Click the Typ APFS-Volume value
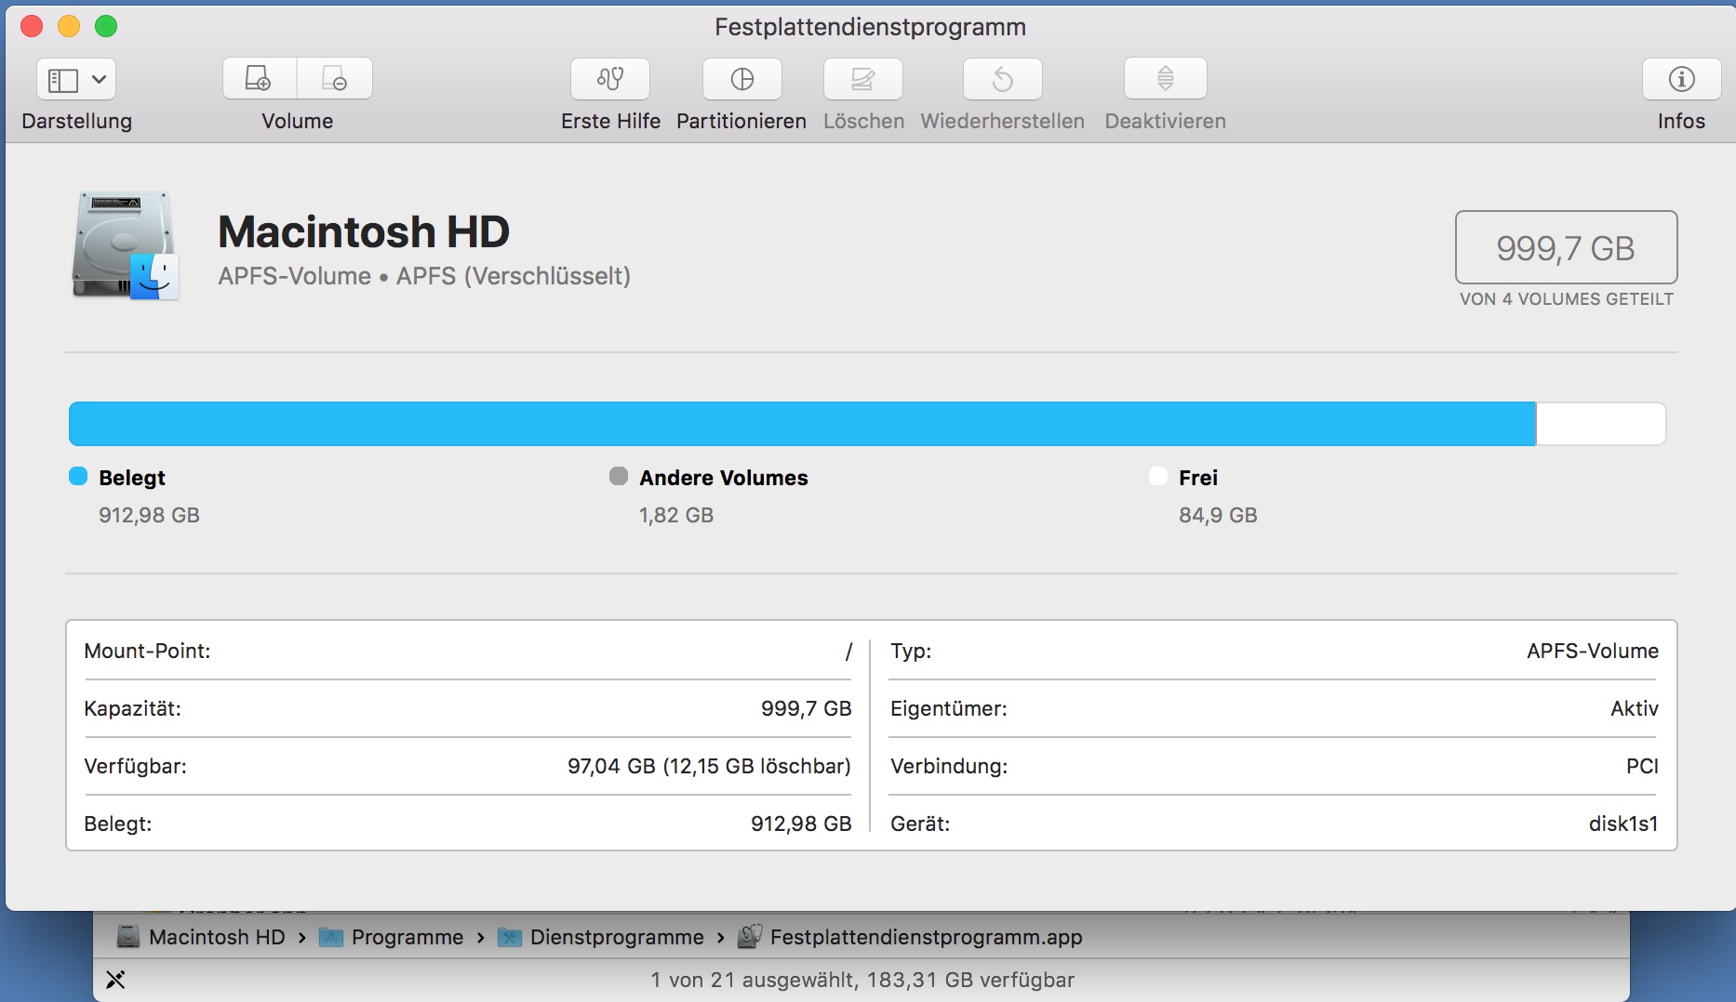 (1593, 651)
